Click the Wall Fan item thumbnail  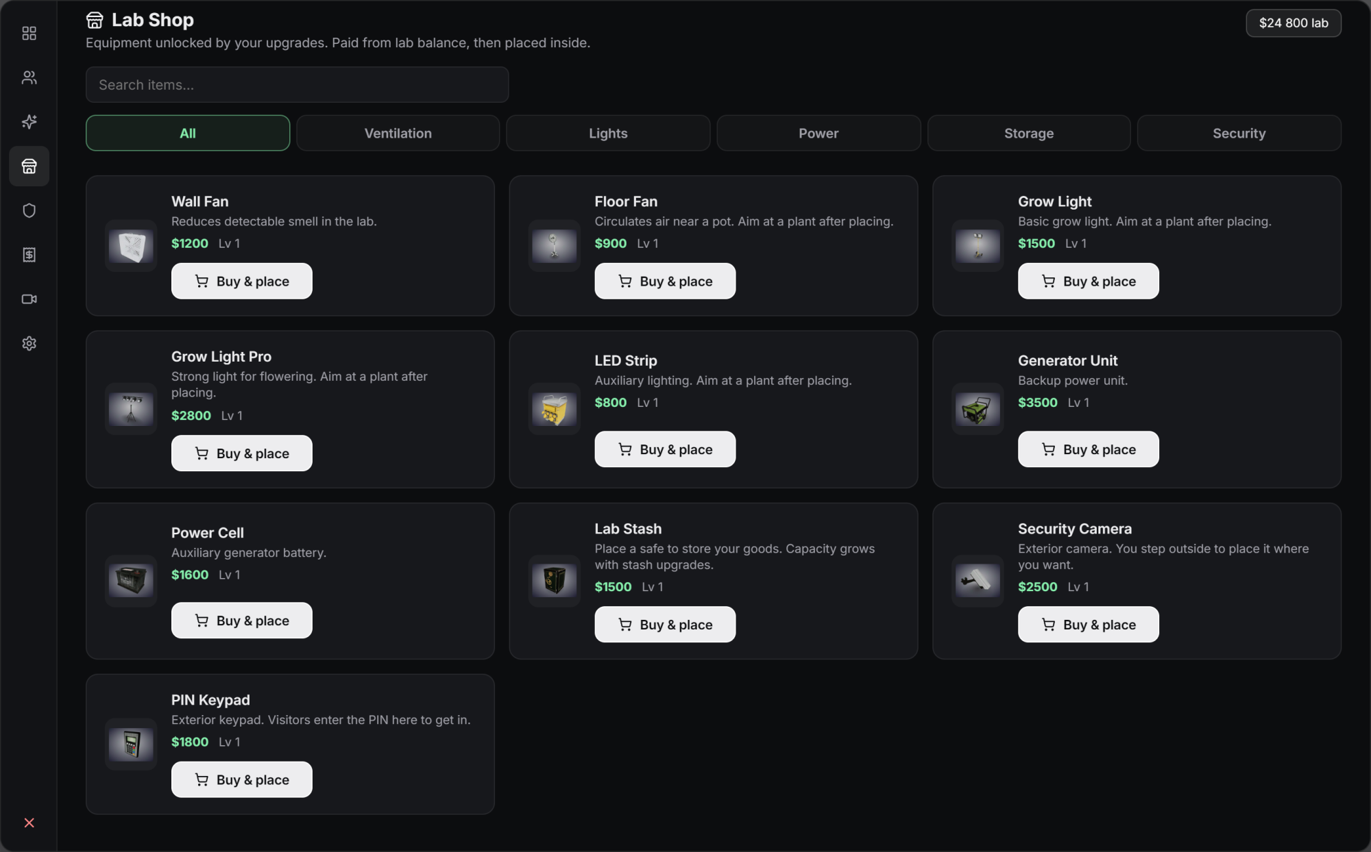pos(131,246)
